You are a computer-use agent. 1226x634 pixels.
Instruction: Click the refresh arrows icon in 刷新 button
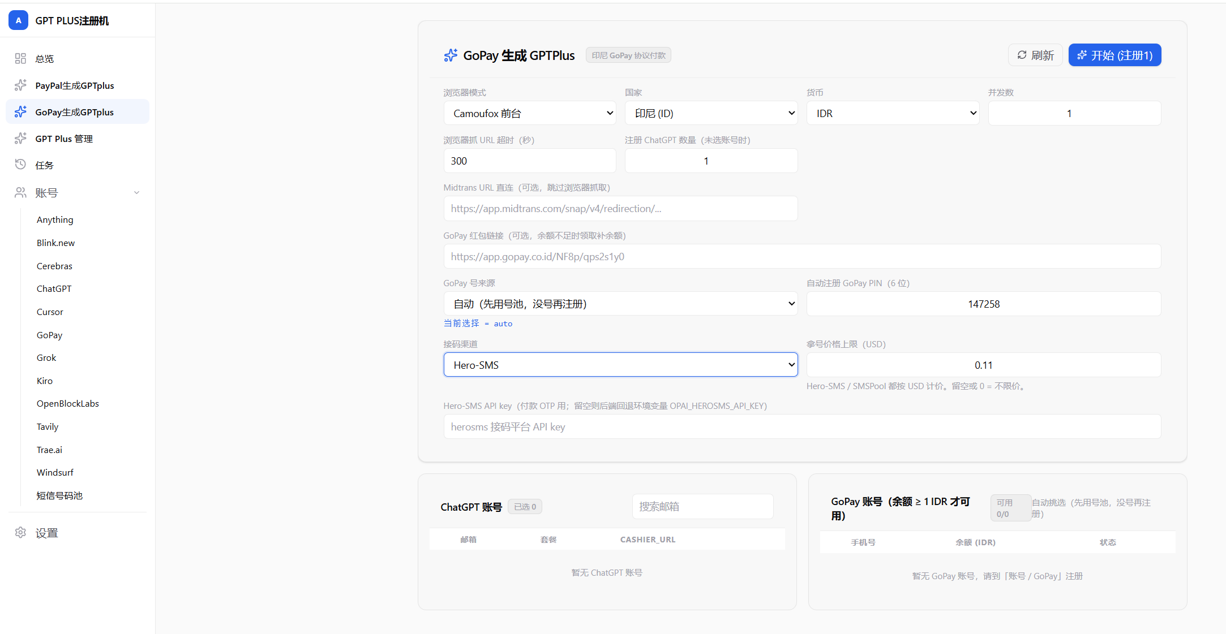[x=1022, y=55]
